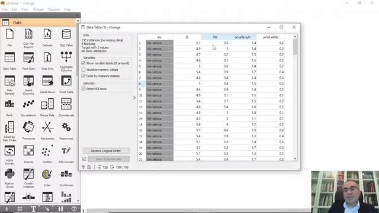Image resolution: width=379 pixels, height=213 pixels.
Task: Select the text annotation T tool
Action: click(34, 209)
